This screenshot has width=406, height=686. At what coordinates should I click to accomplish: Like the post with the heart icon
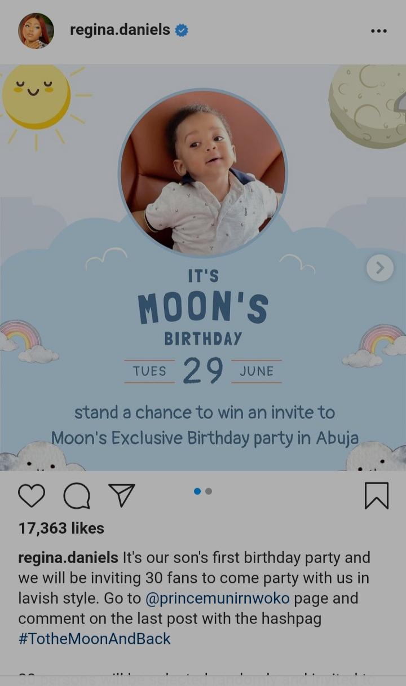(x=32, y=496)
